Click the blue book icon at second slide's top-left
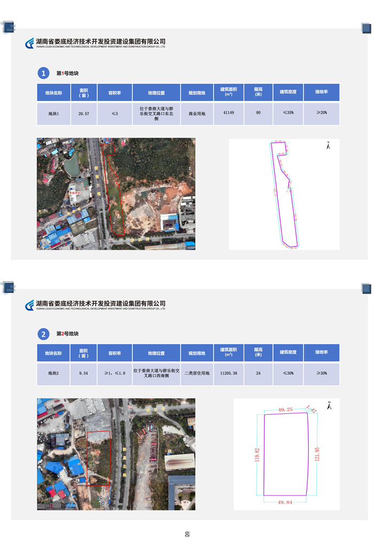 [8, 288]
